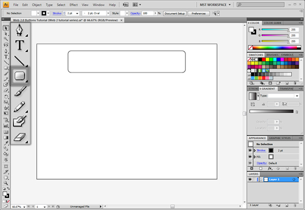The height and width of the screenshot is (210, 305).
Task: Expand the Stroke row triangle in Appearance
Action: click(x=254, y=150)
